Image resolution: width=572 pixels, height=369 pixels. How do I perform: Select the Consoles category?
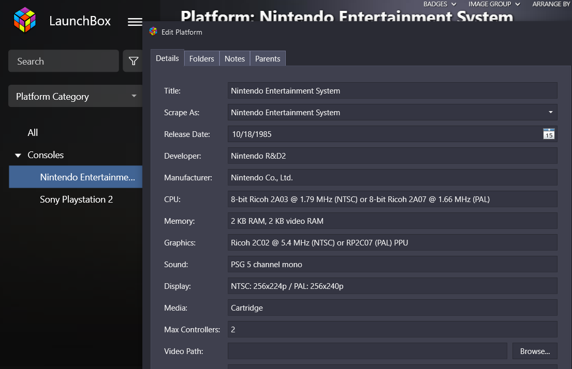[46, 155]
